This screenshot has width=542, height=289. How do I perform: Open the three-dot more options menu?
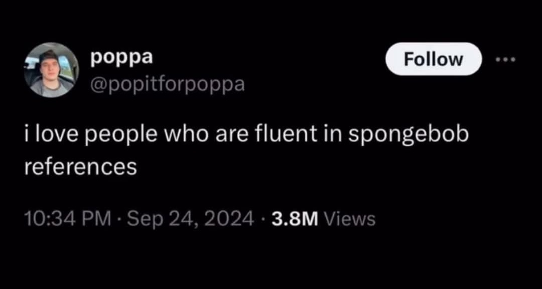click(x=505, y=59)
